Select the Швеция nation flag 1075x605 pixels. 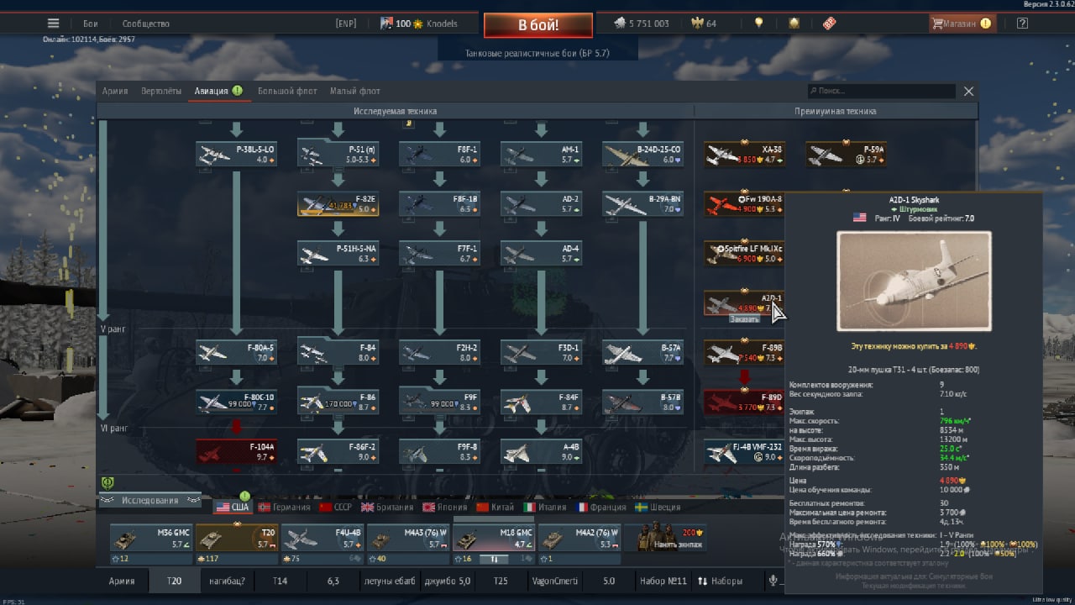(658, 508)
